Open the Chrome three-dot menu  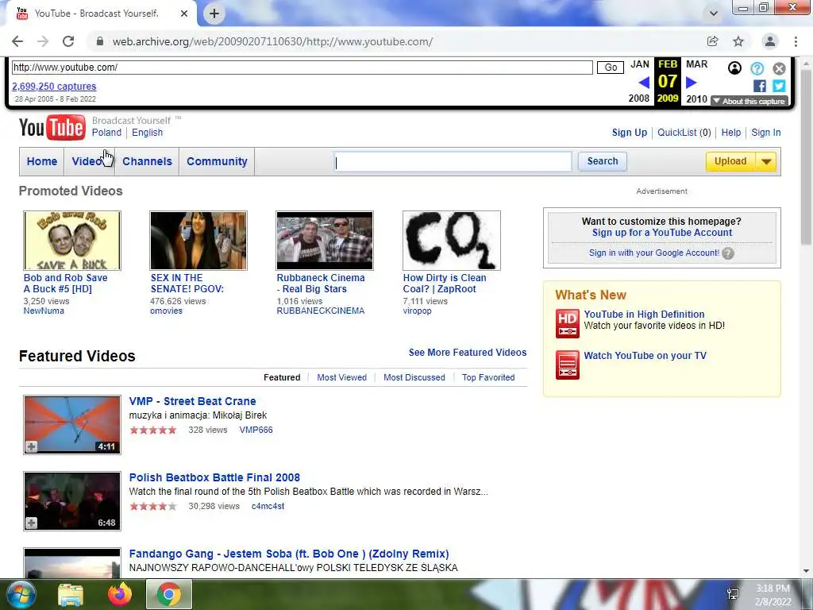(796, 41)
